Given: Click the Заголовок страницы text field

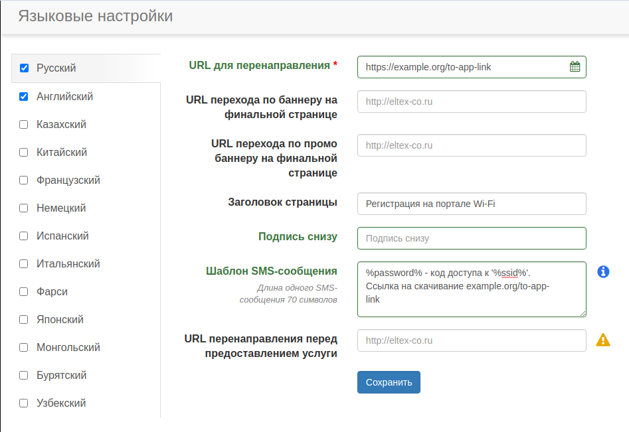Looking at the screenshot, I should pyautogui.click(x=472, y=204).
